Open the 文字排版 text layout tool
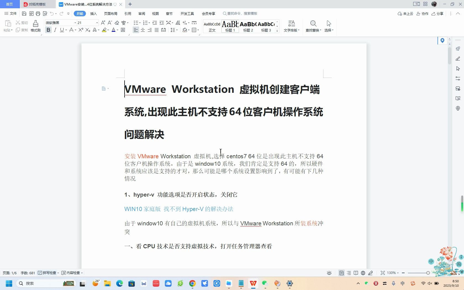The height and width of the screenshot is (290, 464). [292, 26]
